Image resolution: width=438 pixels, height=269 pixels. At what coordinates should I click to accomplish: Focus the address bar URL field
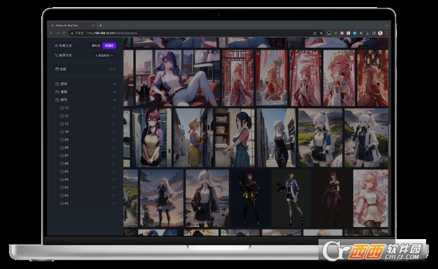pos(195,33)
